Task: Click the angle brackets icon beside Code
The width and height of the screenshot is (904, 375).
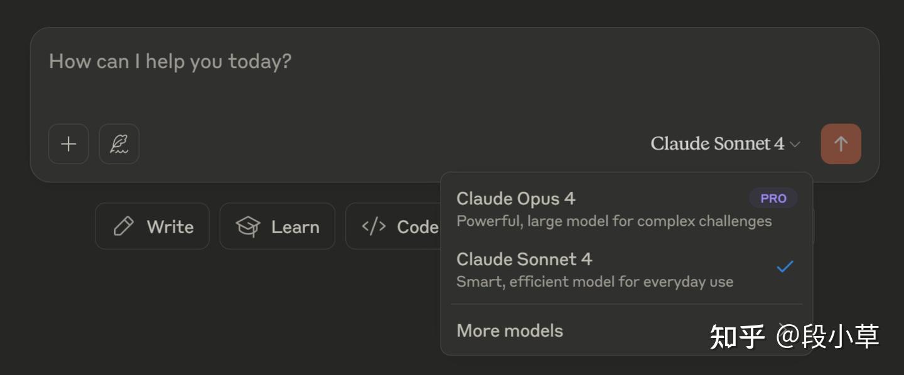Action: (x=374, y=226)
